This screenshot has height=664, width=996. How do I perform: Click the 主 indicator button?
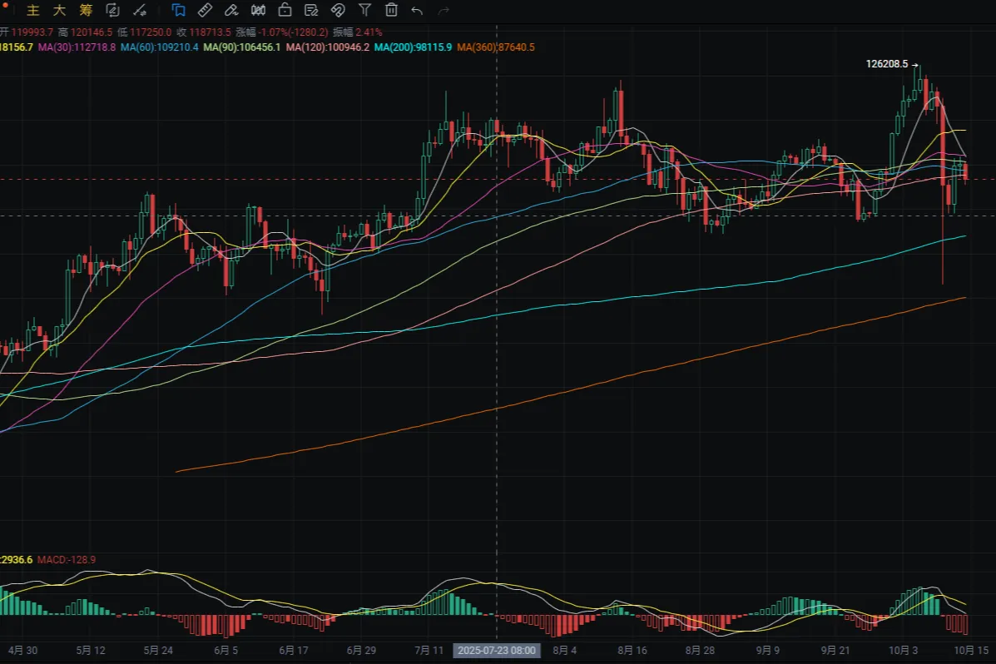[33, 11]
